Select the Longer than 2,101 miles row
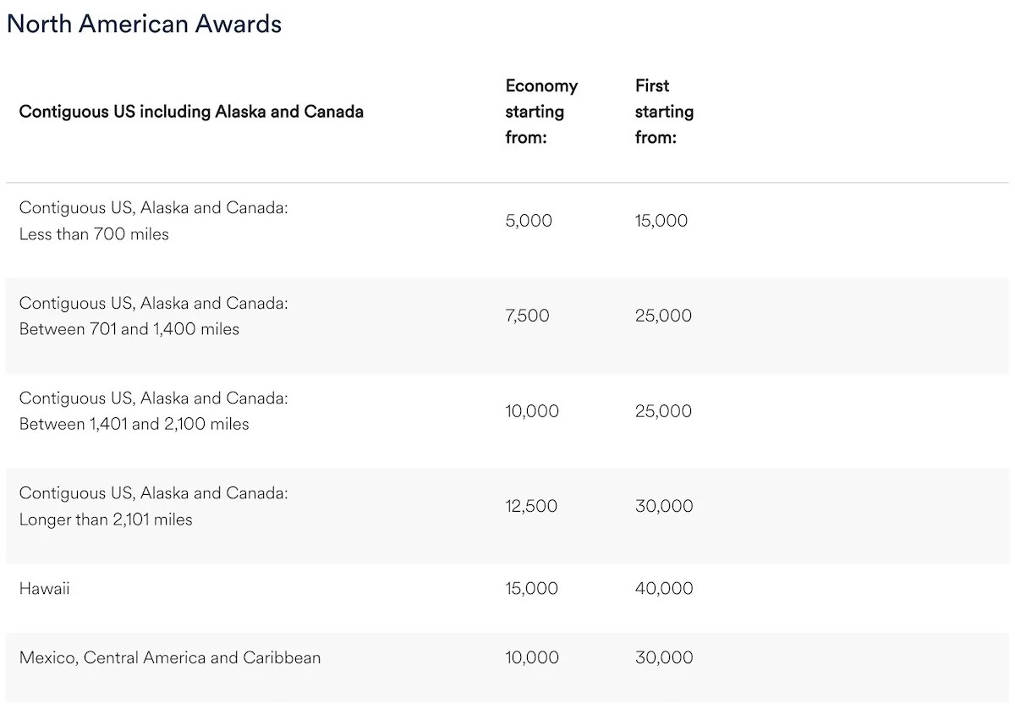1015x709 pixels. (x=154, y=506)
